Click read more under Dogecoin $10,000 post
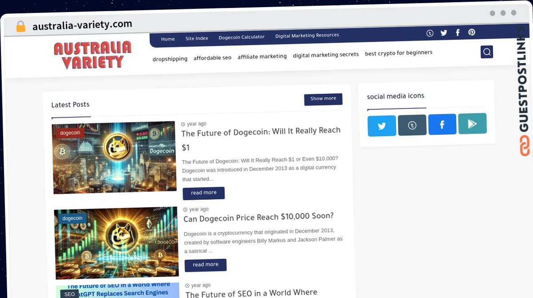The width and height of the screenshot is (533, 298). point(206,265)
